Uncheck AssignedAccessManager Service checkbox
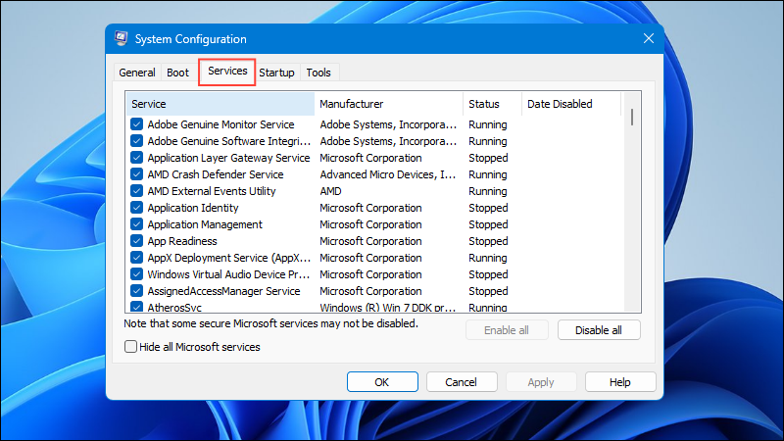This screenshot has height=441, width=784. [x=136, y=290]
